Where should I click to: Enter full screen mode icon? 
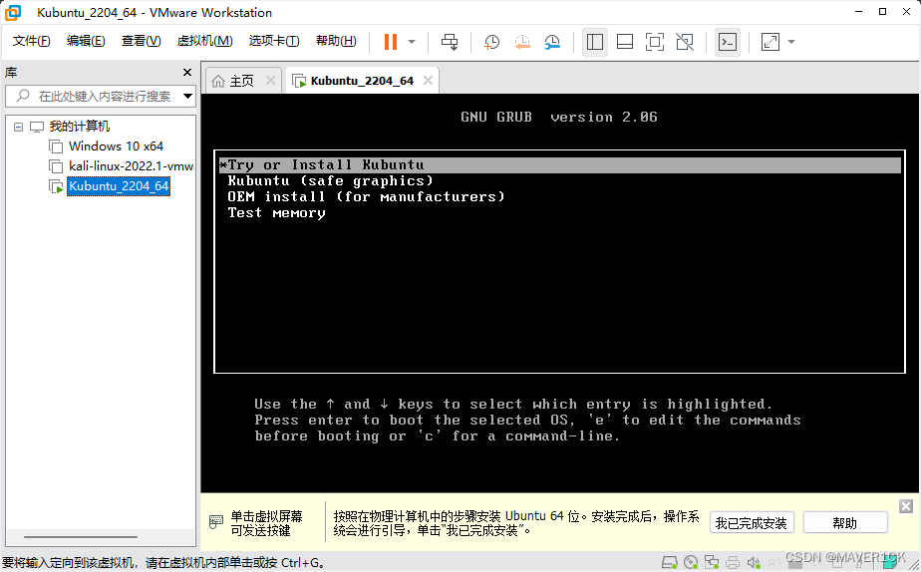pyautogui.click(x=655, y=42)
